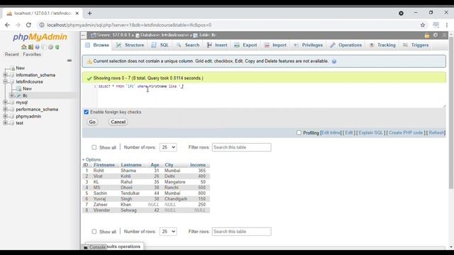Collapse all with the navigation minus icon

70,60
